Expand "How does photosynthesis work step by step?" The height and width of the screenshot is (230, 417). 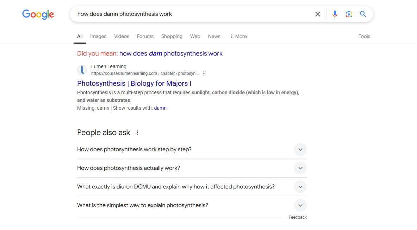[x=300, y=149]
